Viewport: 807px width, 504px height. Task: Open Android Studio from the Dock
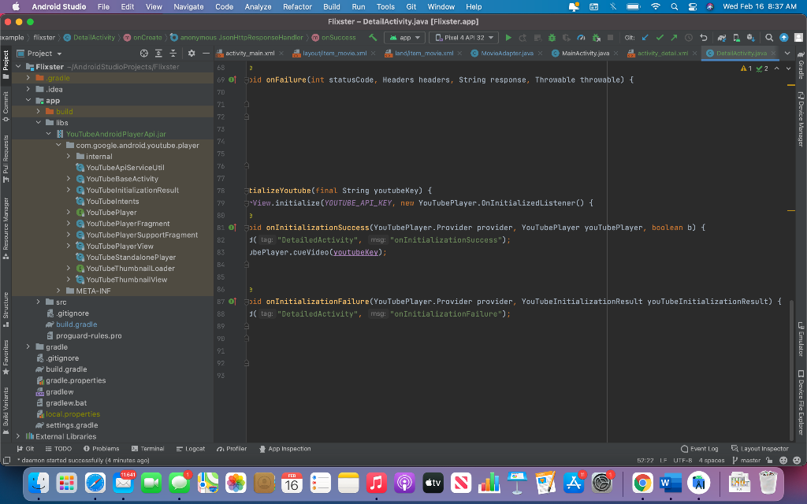coord(698,483)
